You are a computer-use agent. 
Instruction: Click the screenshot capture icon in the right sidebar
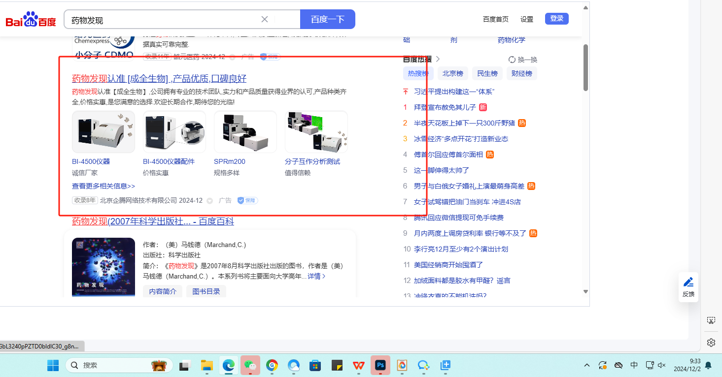tap(711, 320)
